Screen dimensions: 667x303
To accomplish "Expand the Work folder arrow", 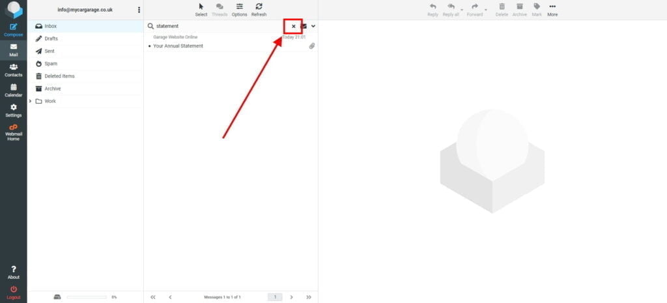I will pyautogui.click(x=30, y=101).
